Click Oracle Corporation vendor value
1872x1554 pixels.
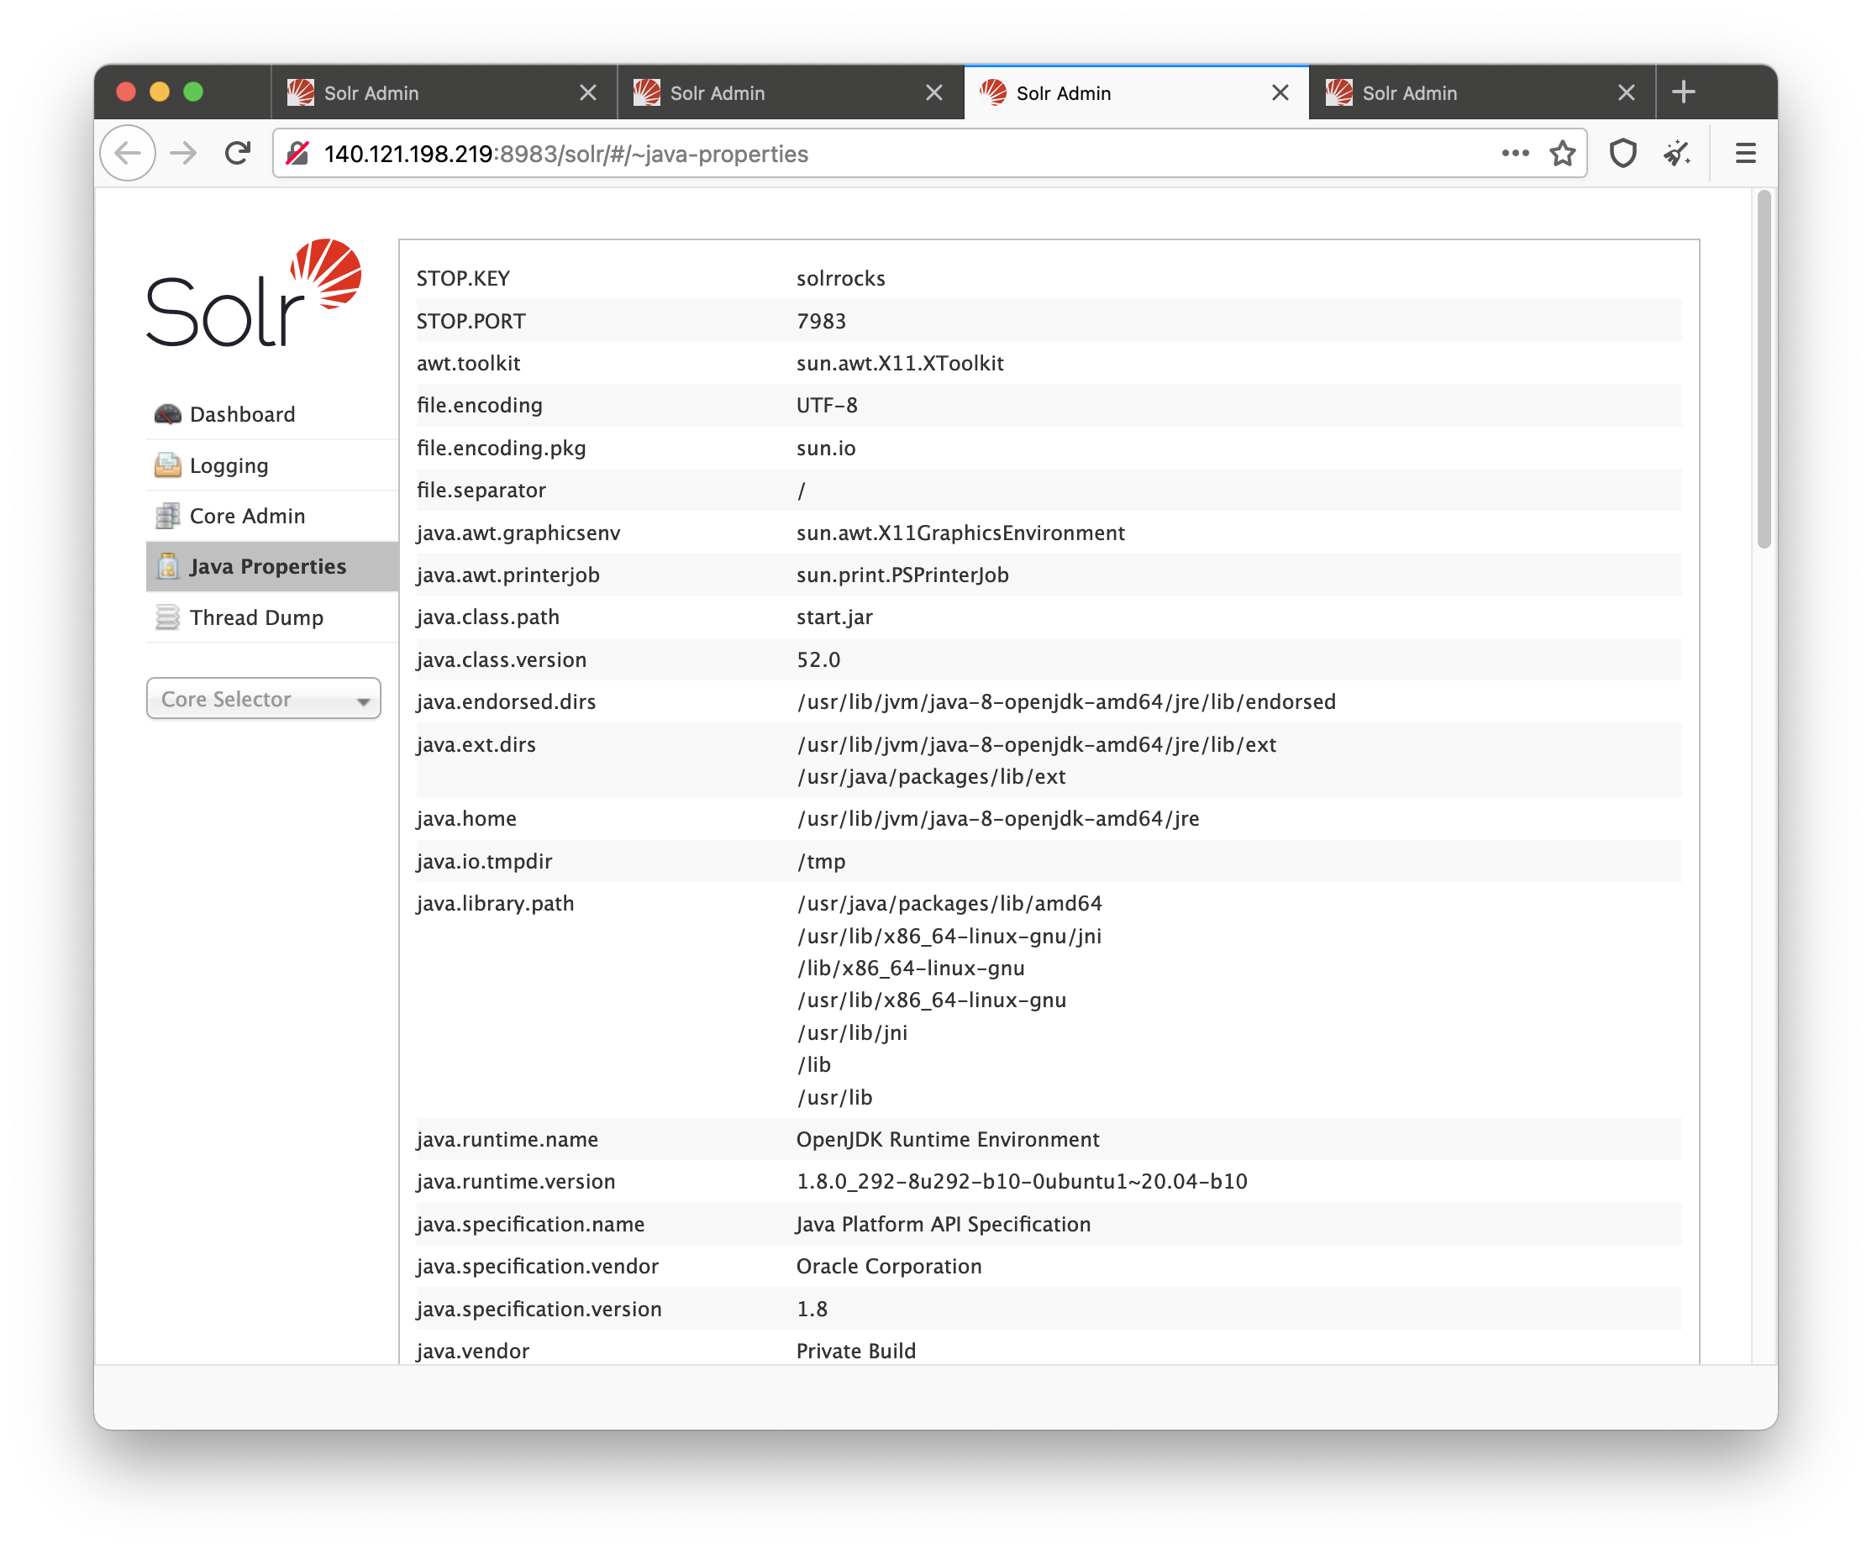tap(889, 1266)
